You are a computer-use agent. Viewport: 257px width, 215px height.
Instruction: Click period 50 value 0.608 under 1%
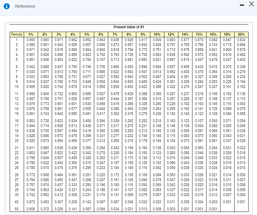pos(31,209)
